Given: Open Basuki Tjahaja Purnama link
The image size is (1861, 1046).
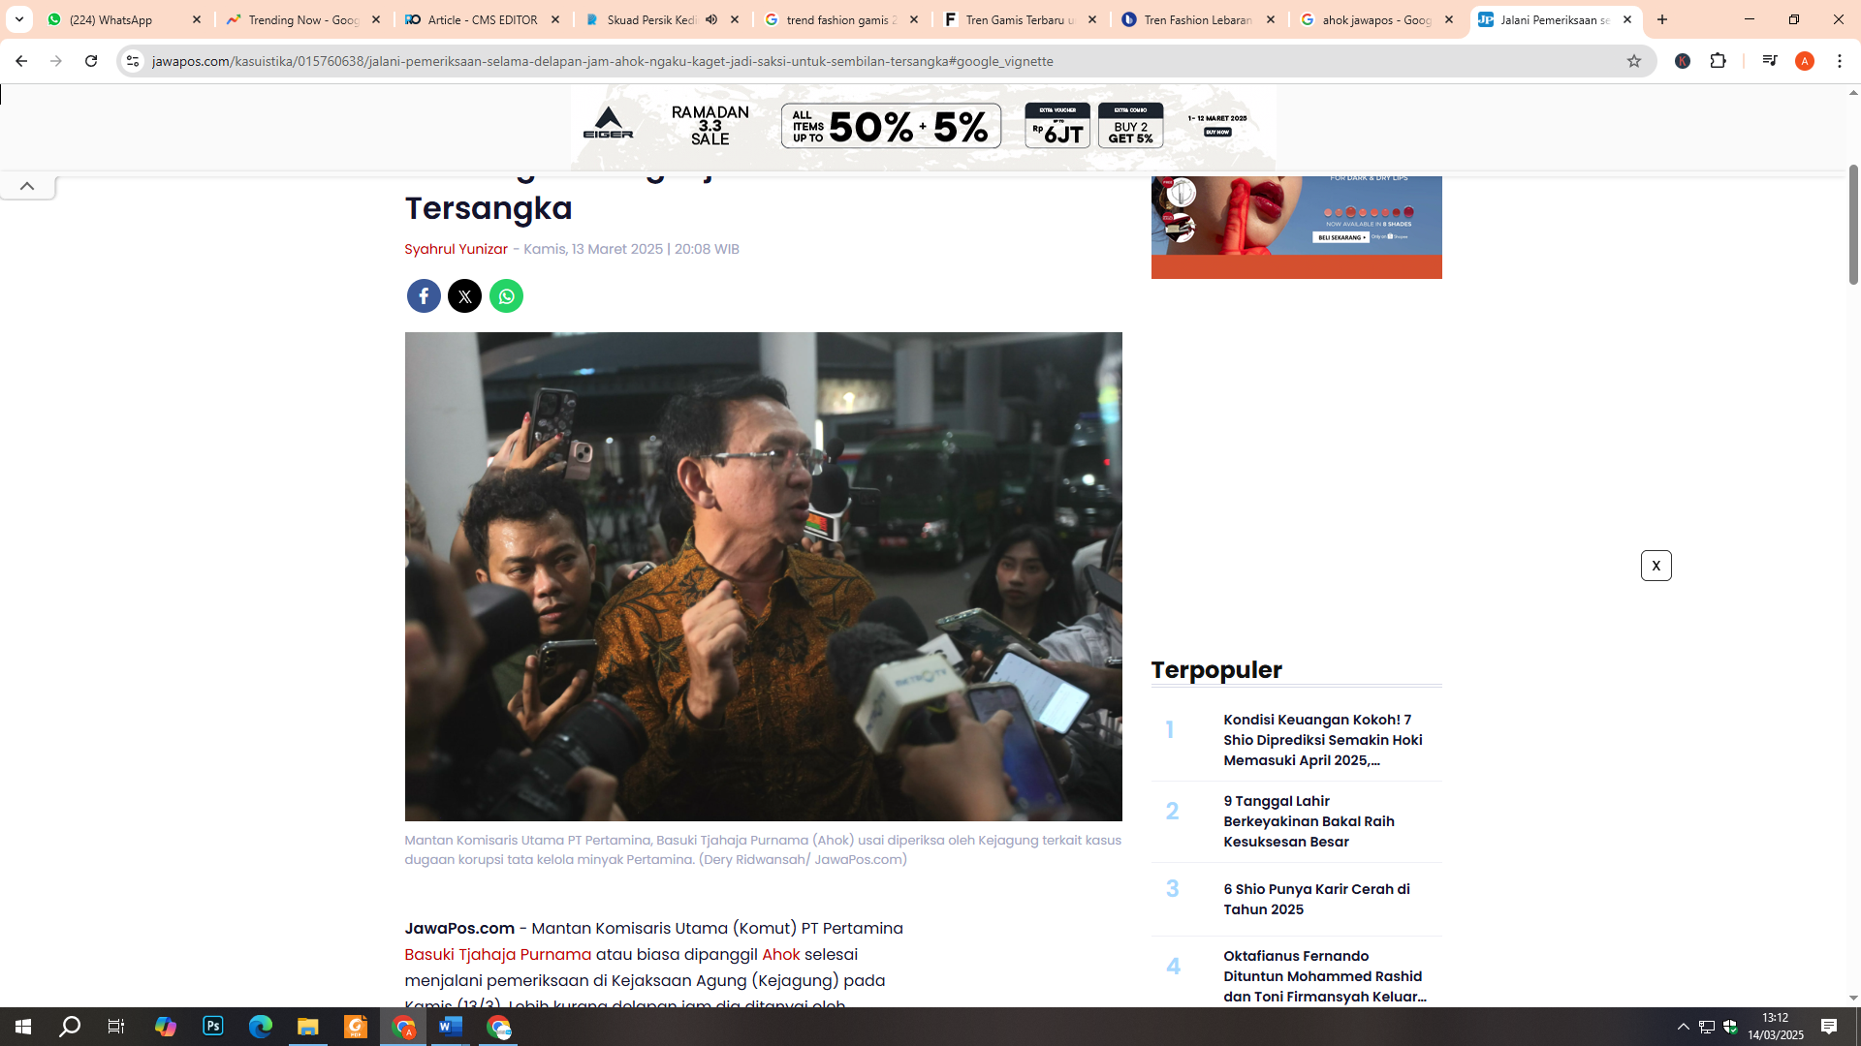Looking at the screenshot, I should (x=497, y=955).
